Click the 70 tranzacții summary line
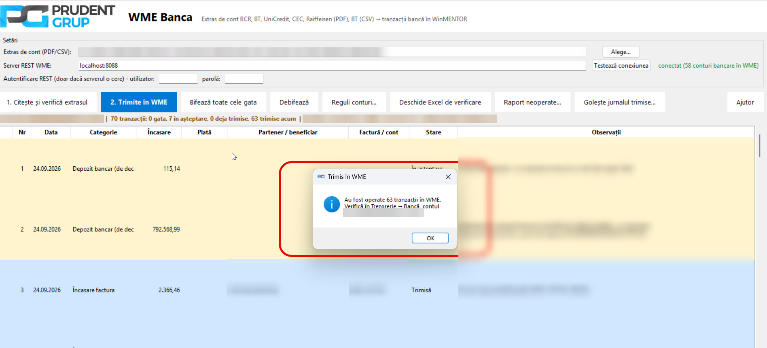The height and width of the screenshot is (348, 767). (203, 119)
